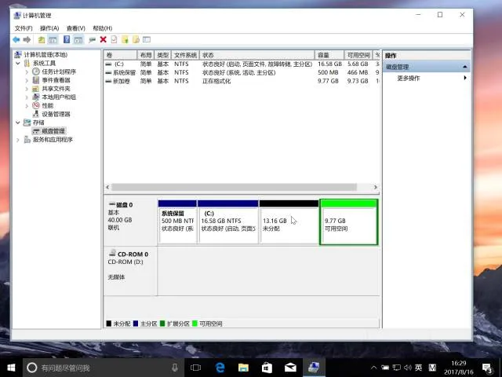Select 共享文件夹 tree item
Viewport: 502px width, 377px height.
point(56,89)
